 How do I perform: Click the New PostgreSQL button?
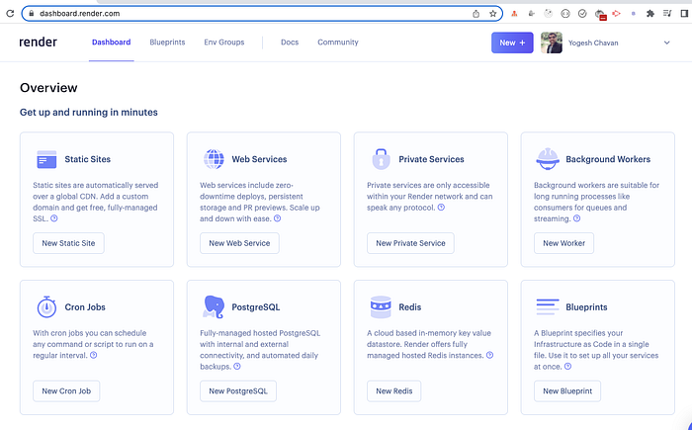coord(238,391)
